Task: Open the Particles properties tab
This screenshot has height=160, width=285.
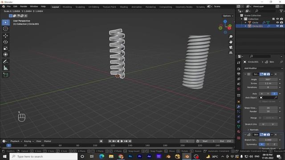Action: click(239, 112)
